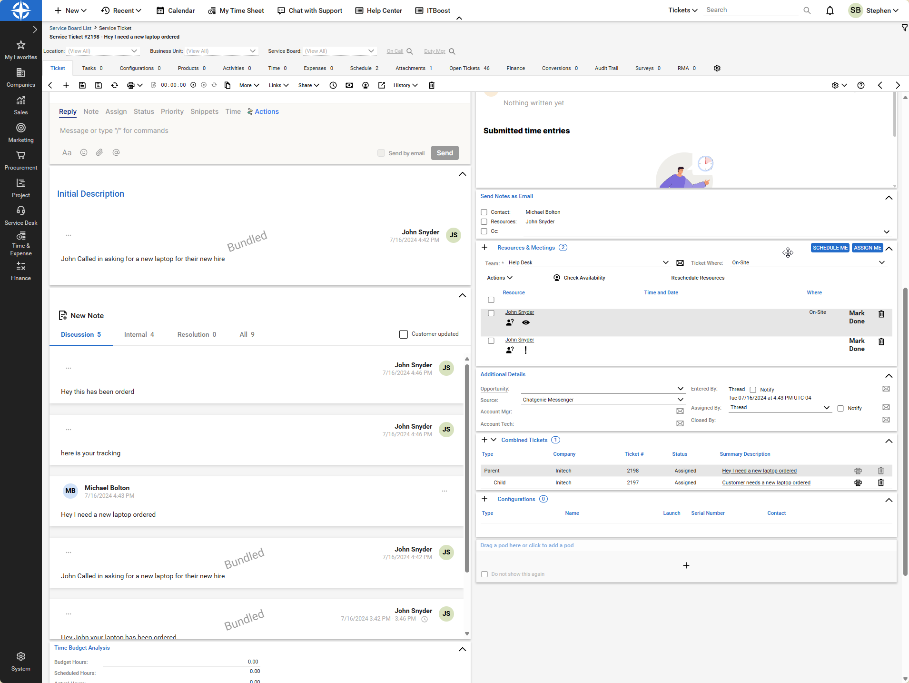Screen dimensions: 909x683
Task: Click the delete ticket trash icon
Action: click(432, 85)
